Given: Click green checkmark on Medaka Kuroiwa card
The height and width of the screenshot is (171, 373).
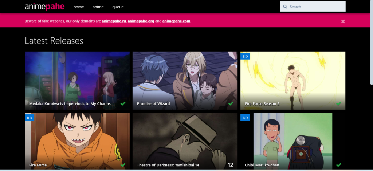Looking at the screenshot, I should (x=123, y=103).
